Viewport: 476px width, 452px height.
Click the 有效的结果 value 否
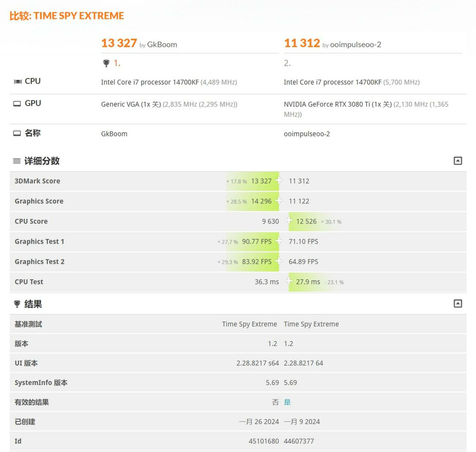[275, 402]
